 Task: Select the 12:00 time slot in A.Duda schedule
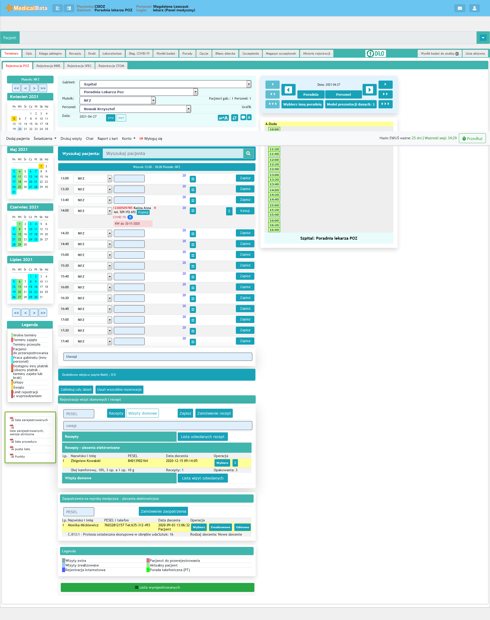click(x=274, y=160)
